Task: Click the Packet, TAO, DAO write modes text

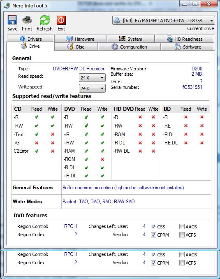Action: tap(99, 201)
